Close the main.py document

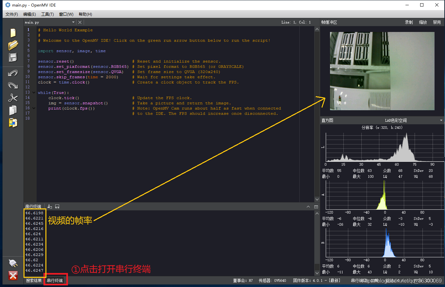(80, 22)
